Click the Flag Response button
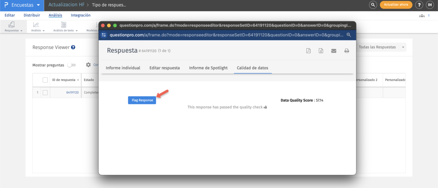Viewport: 438px width, 188px height. [142, 100]
